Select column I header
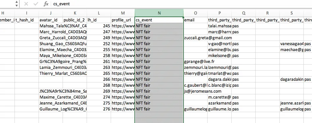 coord(27,13)
